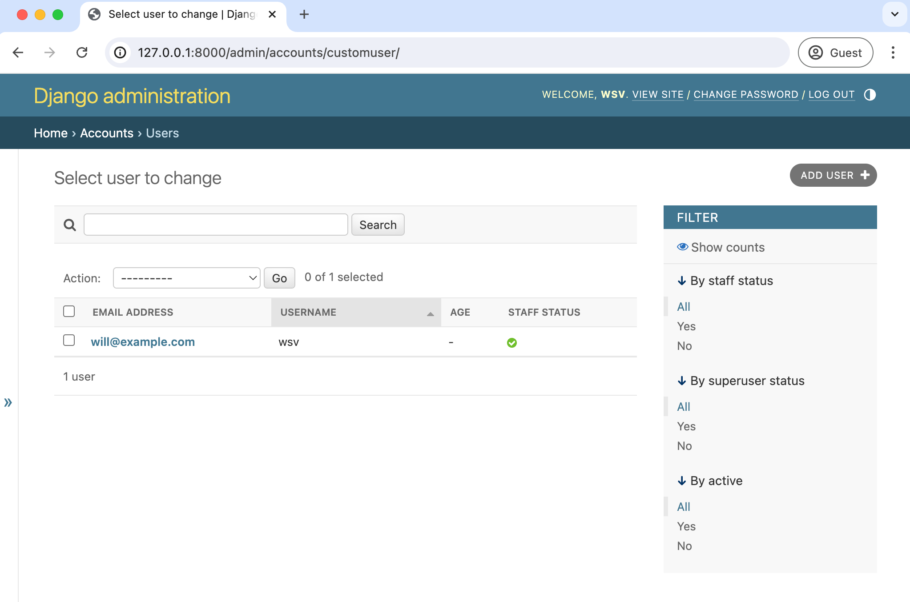Filter staff status by No
Screen dimensions: 910x602
[685, 345]
